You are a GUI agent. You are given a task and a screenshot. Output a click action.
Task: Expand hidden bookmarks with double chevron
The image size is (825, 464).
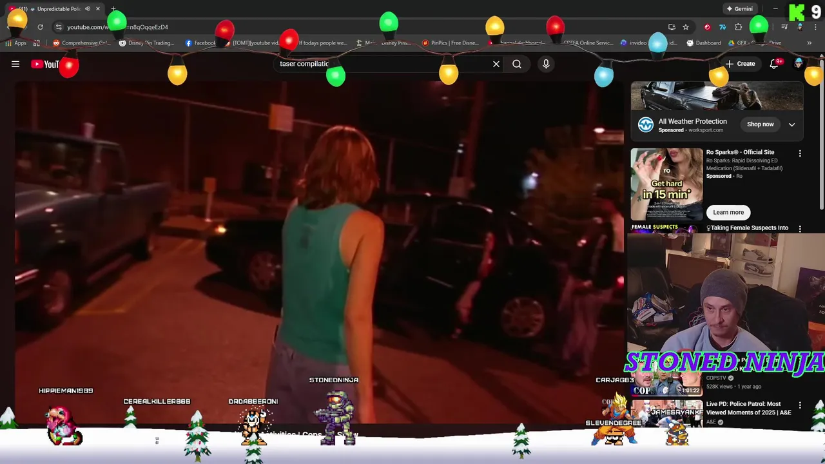pos(809,43)
